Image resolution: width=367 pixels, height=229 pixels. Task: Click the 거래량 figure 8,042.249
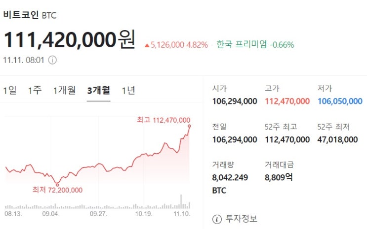tap(231, 177)
